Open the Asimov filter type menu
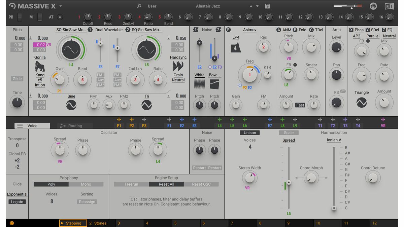404x227 pixels. [x=250, y=30]
